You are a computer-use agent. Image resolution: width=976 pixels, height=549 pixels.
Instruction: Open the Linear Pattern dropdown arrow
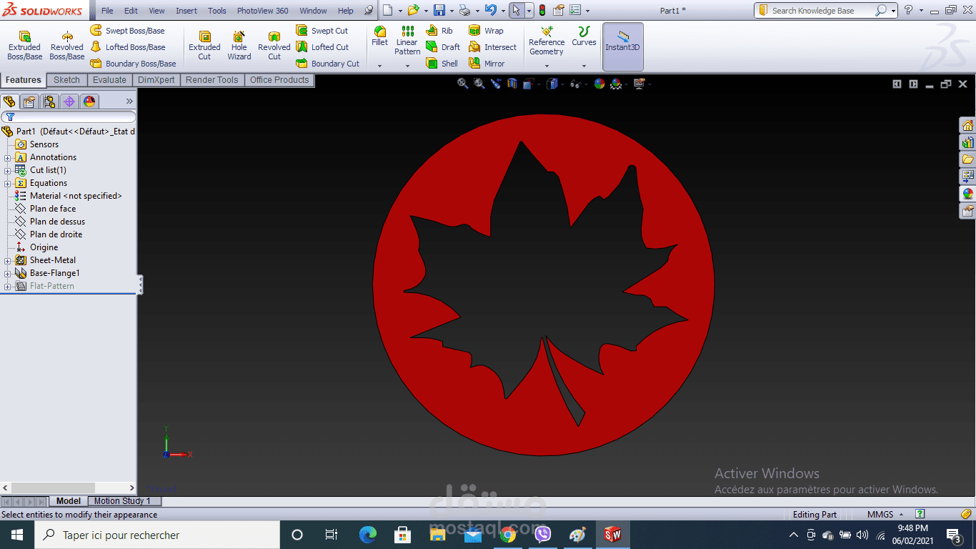coord(407,66)
